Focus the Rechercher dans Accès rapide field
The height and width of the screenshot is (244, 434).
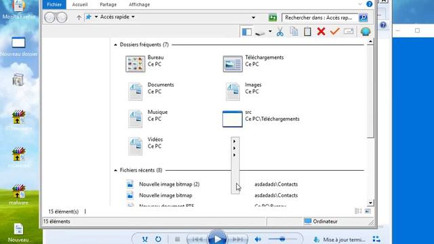coord(319,18)
